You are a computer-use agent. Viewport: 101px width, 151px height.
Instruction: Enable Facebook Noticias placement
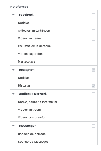tap(94, 23)
